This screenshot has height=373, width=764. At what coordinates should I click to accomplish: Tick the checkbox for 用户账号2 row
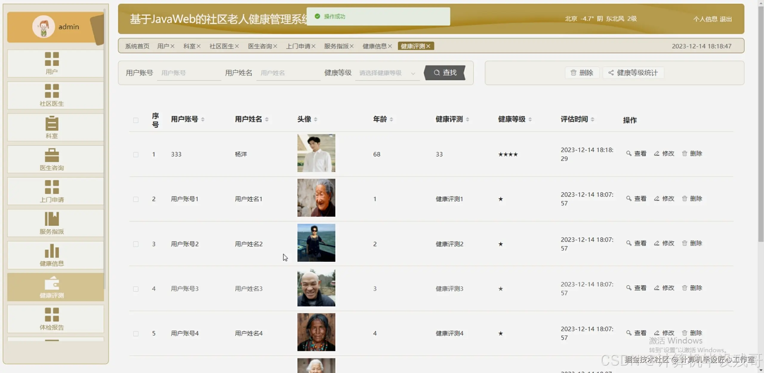pyautogui.click(x=136, y=244)
